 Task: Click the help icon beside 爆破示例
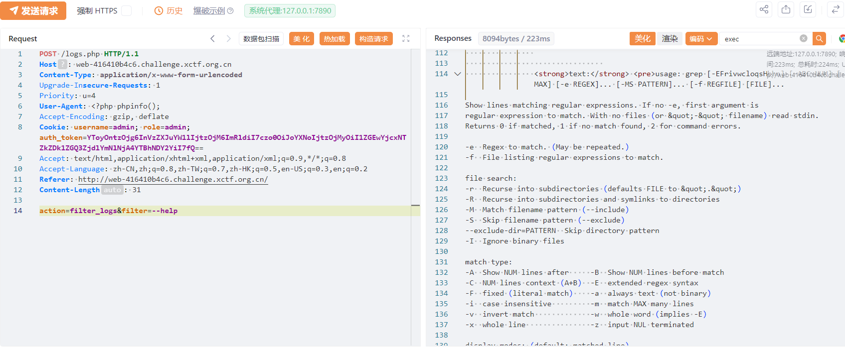230,11
